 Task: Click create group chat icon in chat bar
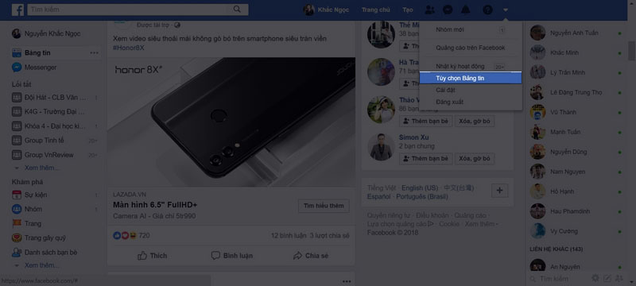coord(619,278)
